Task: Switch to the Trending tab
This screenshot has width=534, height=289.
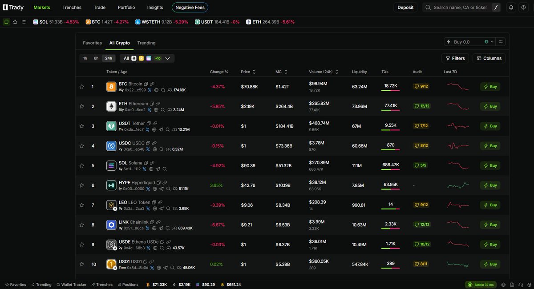Action: coord(146,43)
